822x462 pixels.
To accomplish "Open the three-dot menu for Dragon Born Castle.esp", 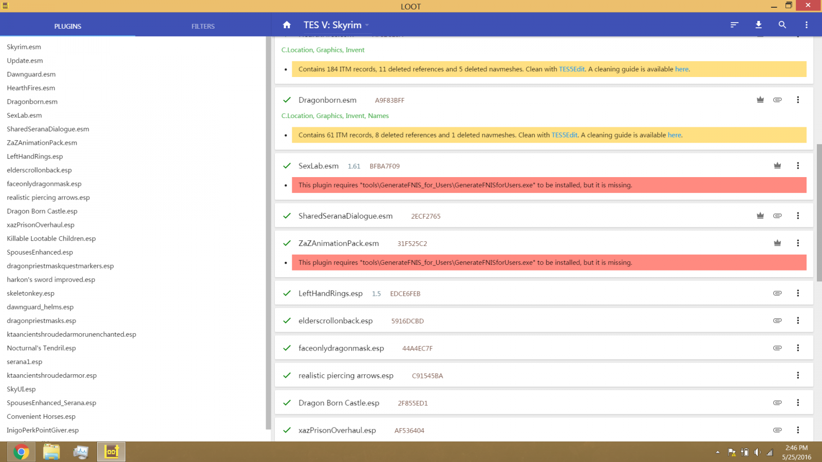I will (x=798, y=402).
